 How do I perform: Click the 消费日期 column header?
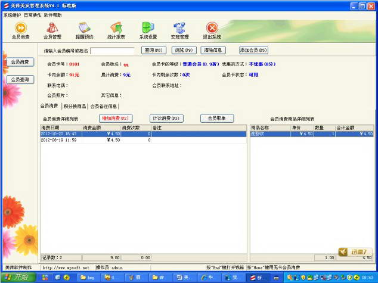[61, 127]
